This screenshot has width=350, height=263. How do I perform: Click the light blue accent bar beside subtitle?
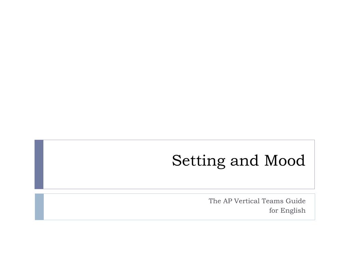(x=39, y=207)
